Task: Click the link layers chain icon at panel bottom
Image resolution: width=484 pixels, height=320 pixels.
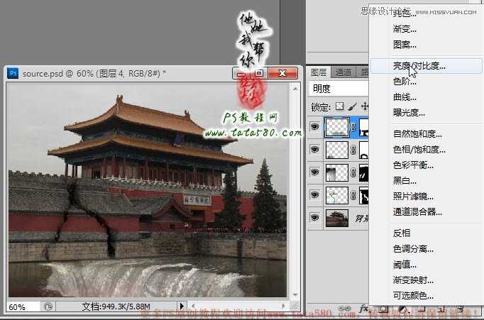Action: click(x=344, y=309)
